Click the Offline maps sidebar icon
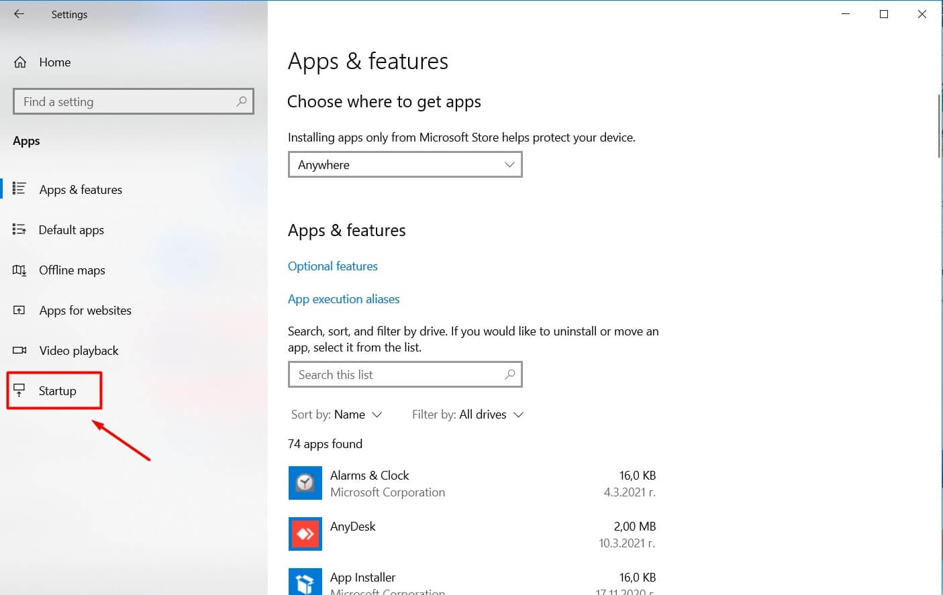This screenshot has height=595, width=943. 20,270
